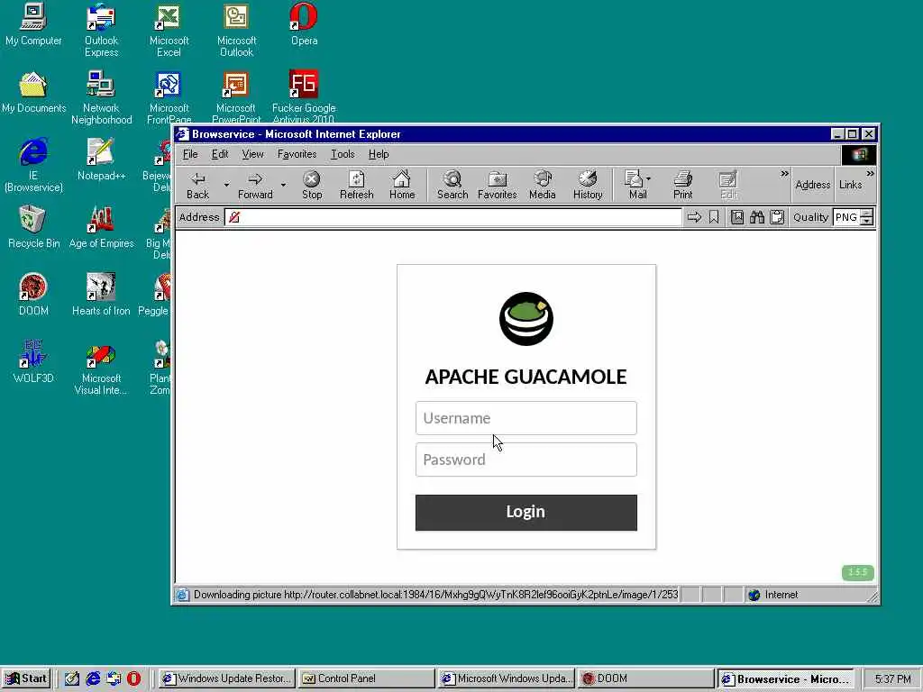Viewport: 923px width, 692px height.
Task: Click the Links toolbar label
Action: [x=850, y=185]
